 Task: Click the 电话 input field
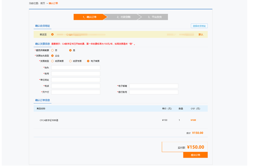pos(76,86)
